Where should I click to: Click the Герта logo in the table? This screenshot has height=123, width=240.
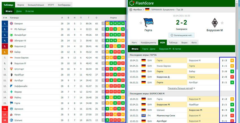tap(11, 103)
